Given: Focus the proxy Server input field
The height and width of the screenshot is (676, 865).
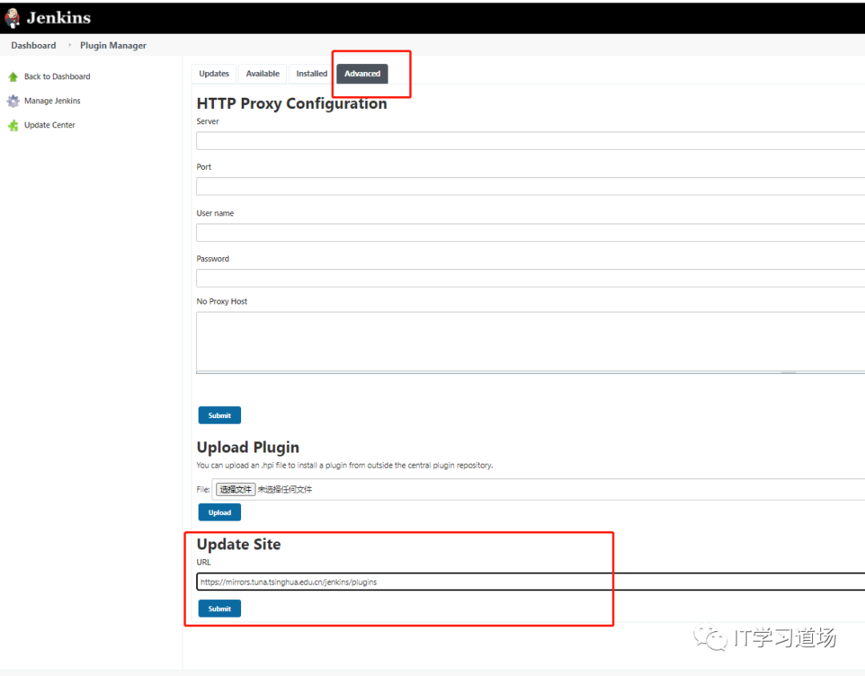Looking at the screenshot, I should click(x=531, y=141).
